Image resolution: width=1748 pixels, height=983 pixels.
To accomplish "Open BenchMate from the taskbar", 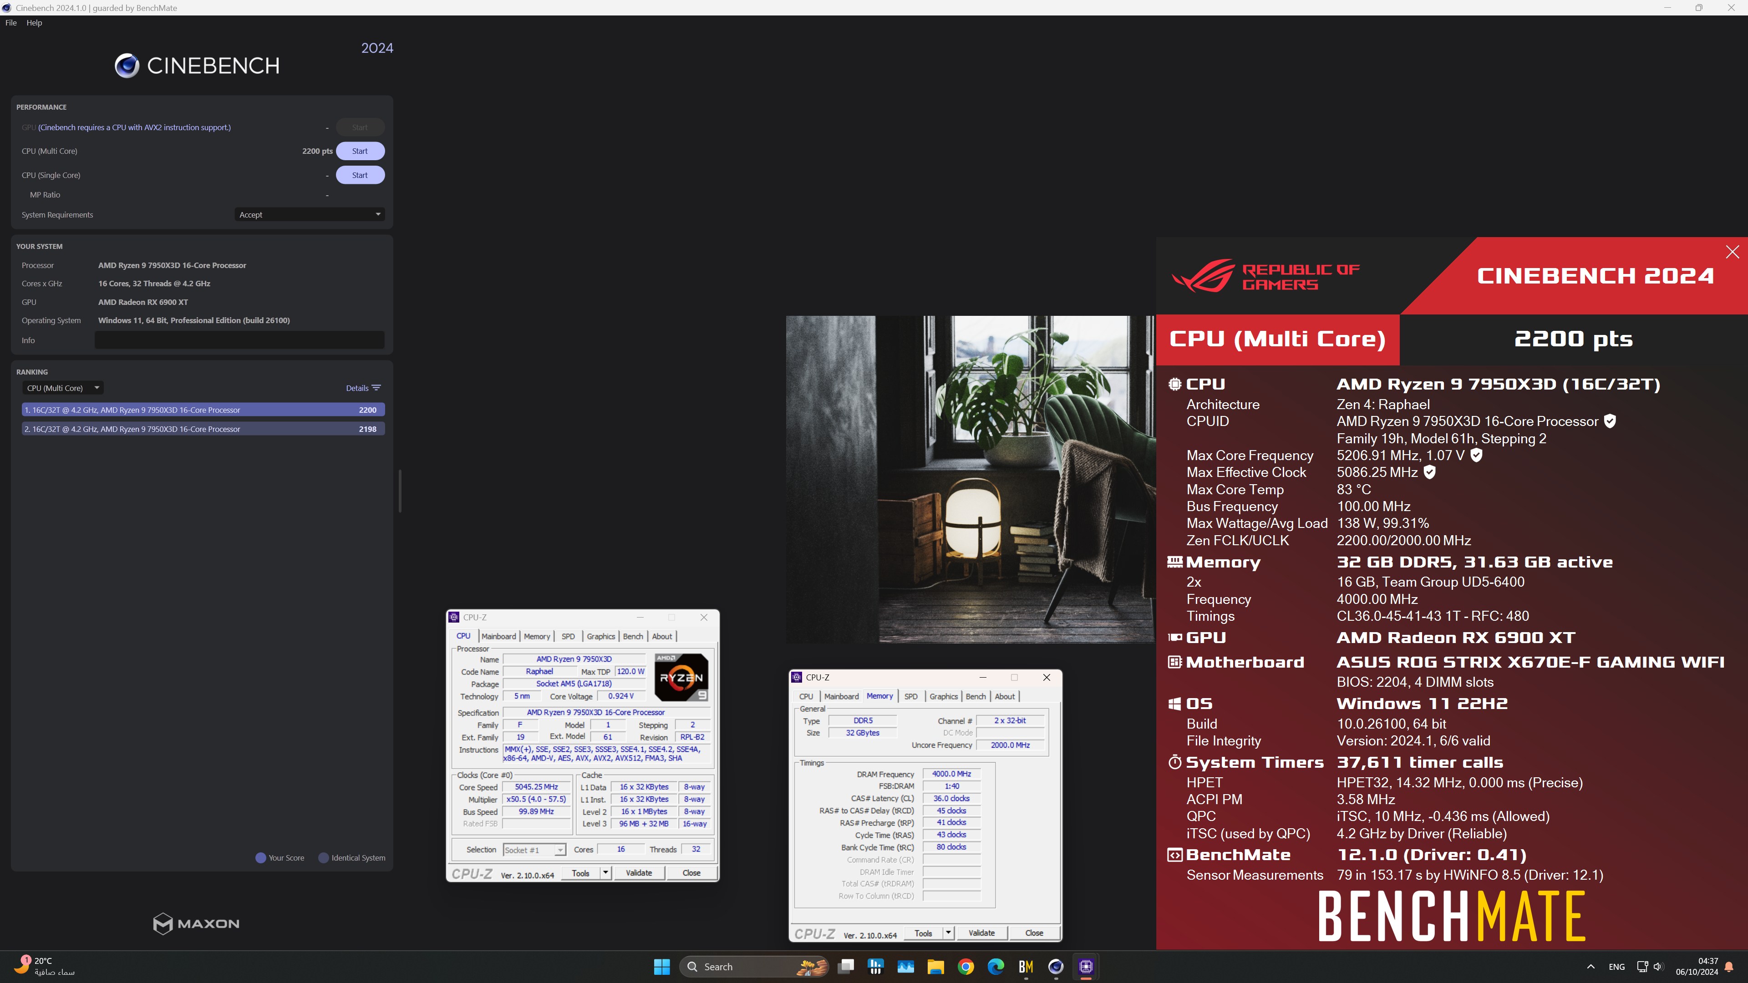I will click(1025, 967).
